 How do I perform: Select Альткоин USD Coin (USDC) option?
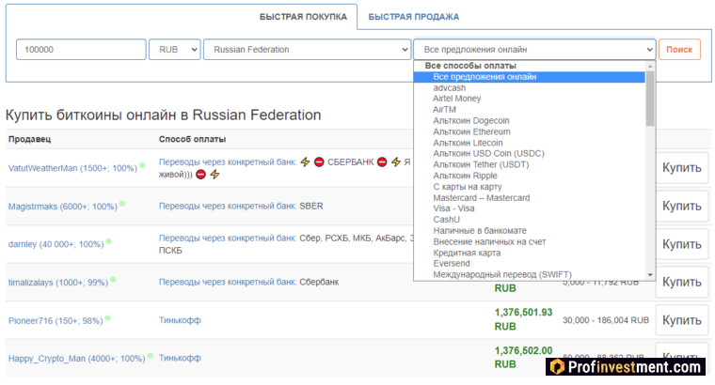coord(488,153)
